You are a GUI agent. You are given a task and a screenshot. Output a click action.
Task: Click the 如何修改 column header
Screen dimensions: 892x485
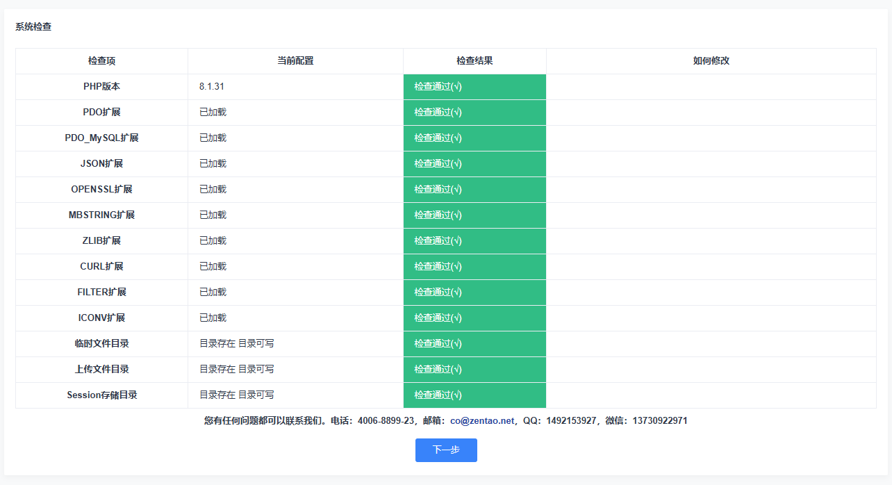(x=711, y=61)
